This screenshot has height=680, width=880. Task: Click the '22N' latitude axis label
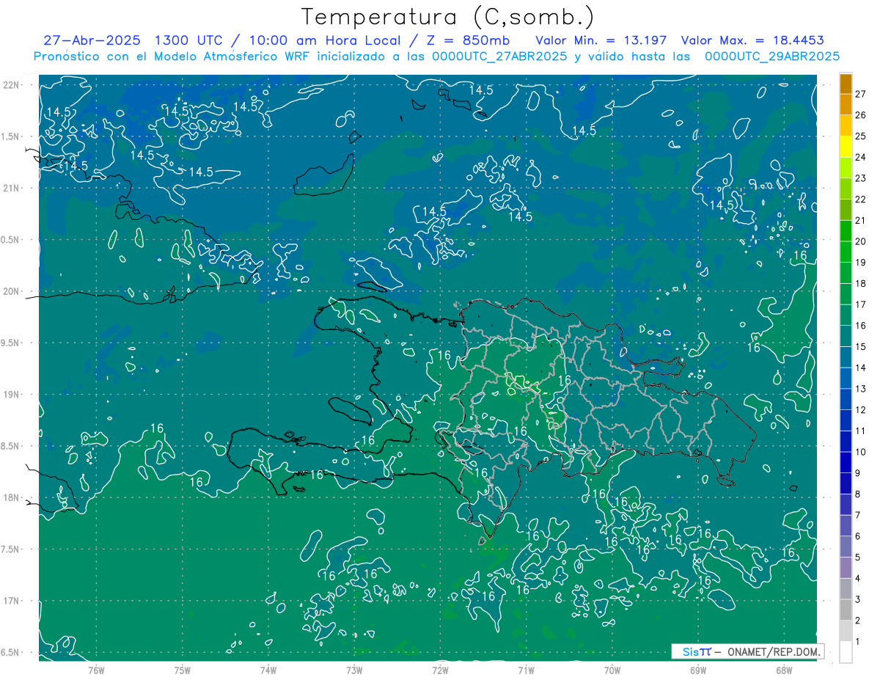(12, 85)
